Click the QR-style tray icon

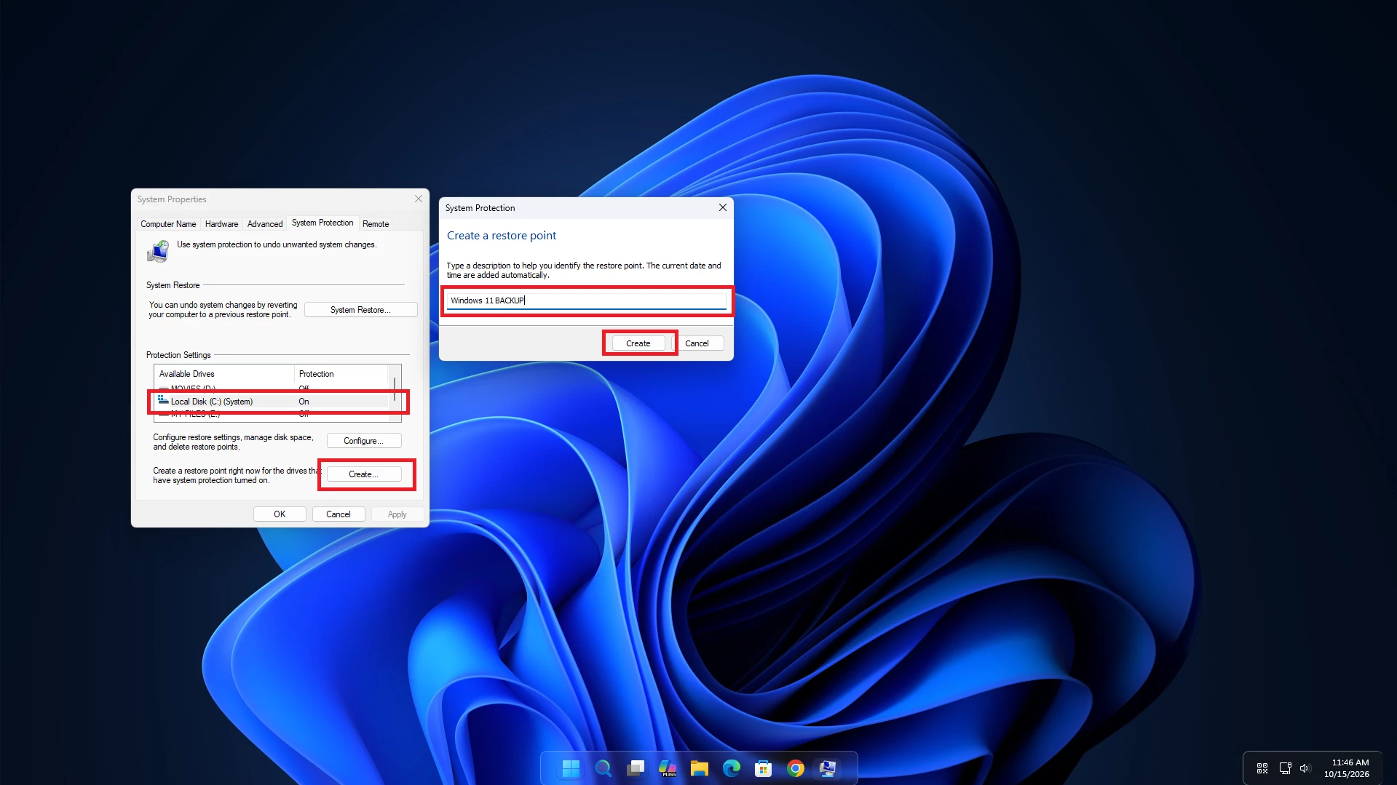tap(1262, 768)
